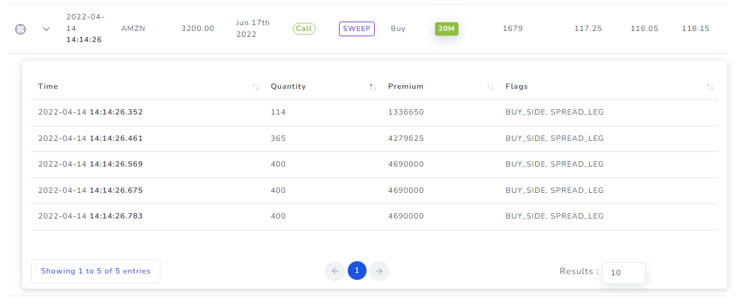
Task: Click flags in the 14:14:26.352 row
Action: [x=554, y=112]
